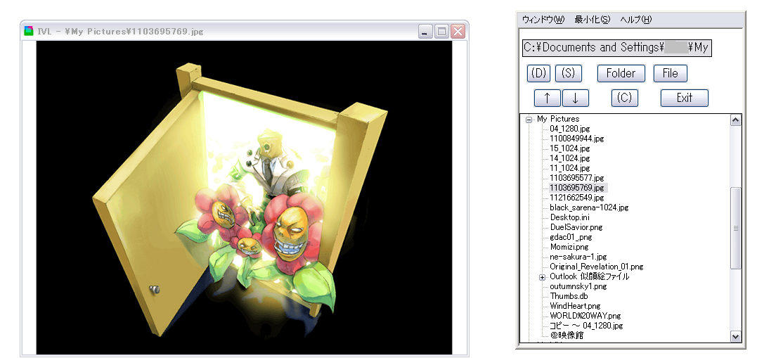This screenshot has height=358, width=757.
Task: Select outumnsky1.png in the file tree
Action: 578,286
